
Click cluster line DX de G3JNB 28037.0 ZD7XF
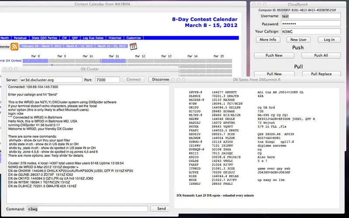(41, 175)
